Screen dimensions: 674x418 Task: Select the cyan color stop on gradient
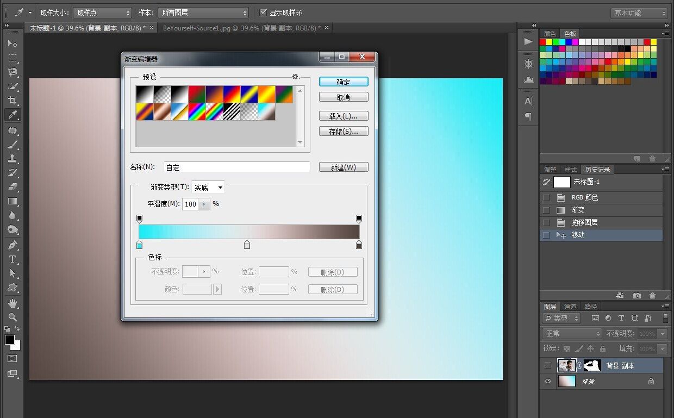tap(140, 245)
